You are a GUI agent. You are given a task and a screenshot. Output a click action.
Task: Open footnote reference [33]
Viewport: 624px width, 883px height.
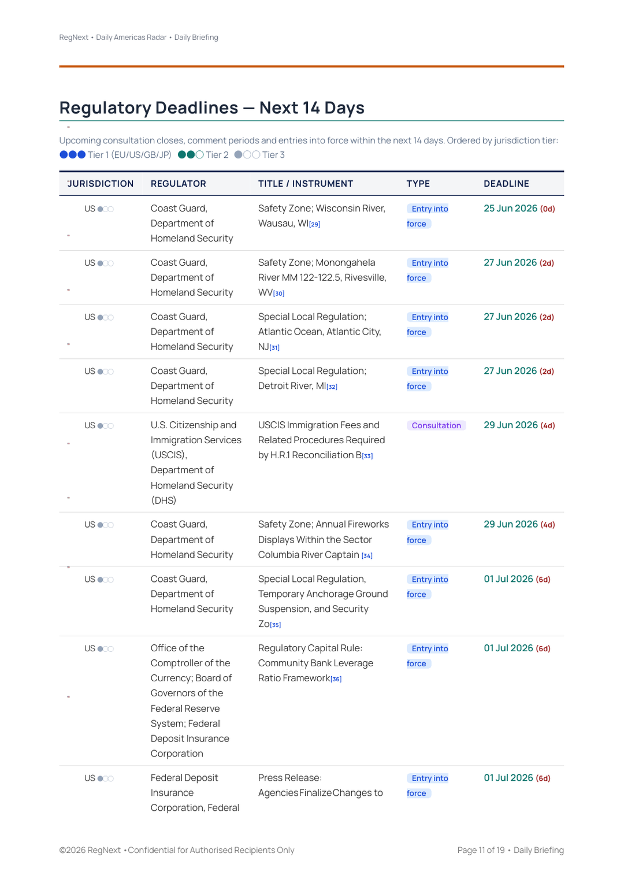point(367,456)
